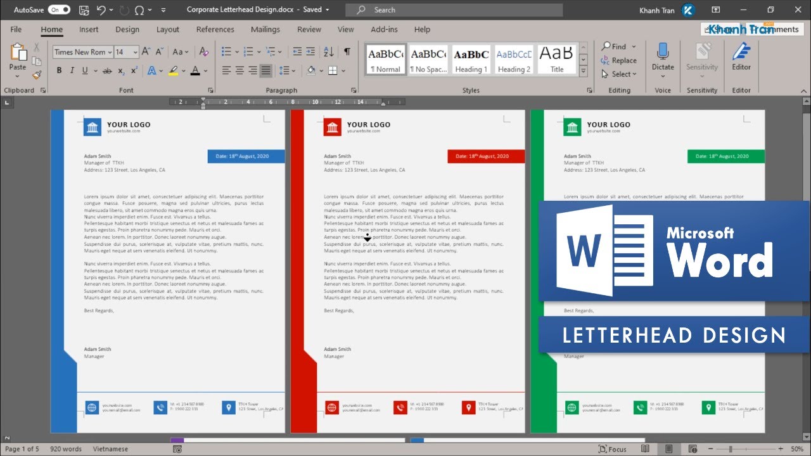Click the 920 words count

[66, 449]
